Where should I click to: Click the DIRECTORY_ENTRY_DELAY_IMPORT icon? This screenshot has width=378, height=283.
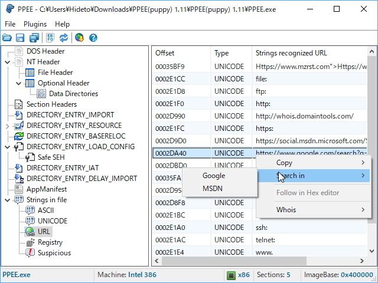19,178
